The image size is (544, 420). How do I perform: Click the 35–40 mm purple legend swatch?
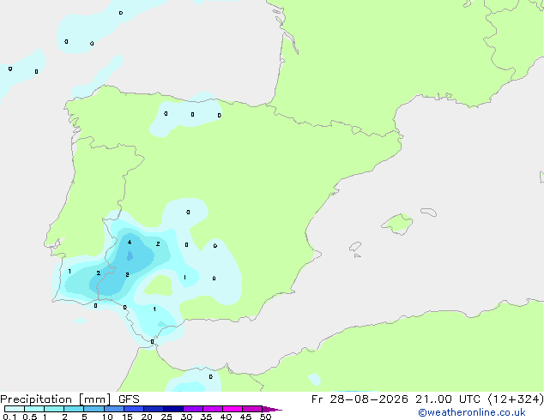coord(213,409)
